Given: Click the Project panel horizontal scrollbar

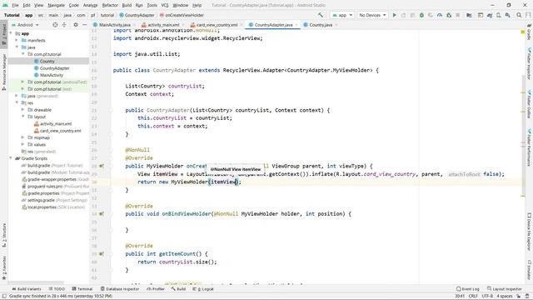Looking at the screenshot, I should tap(37, 282).
